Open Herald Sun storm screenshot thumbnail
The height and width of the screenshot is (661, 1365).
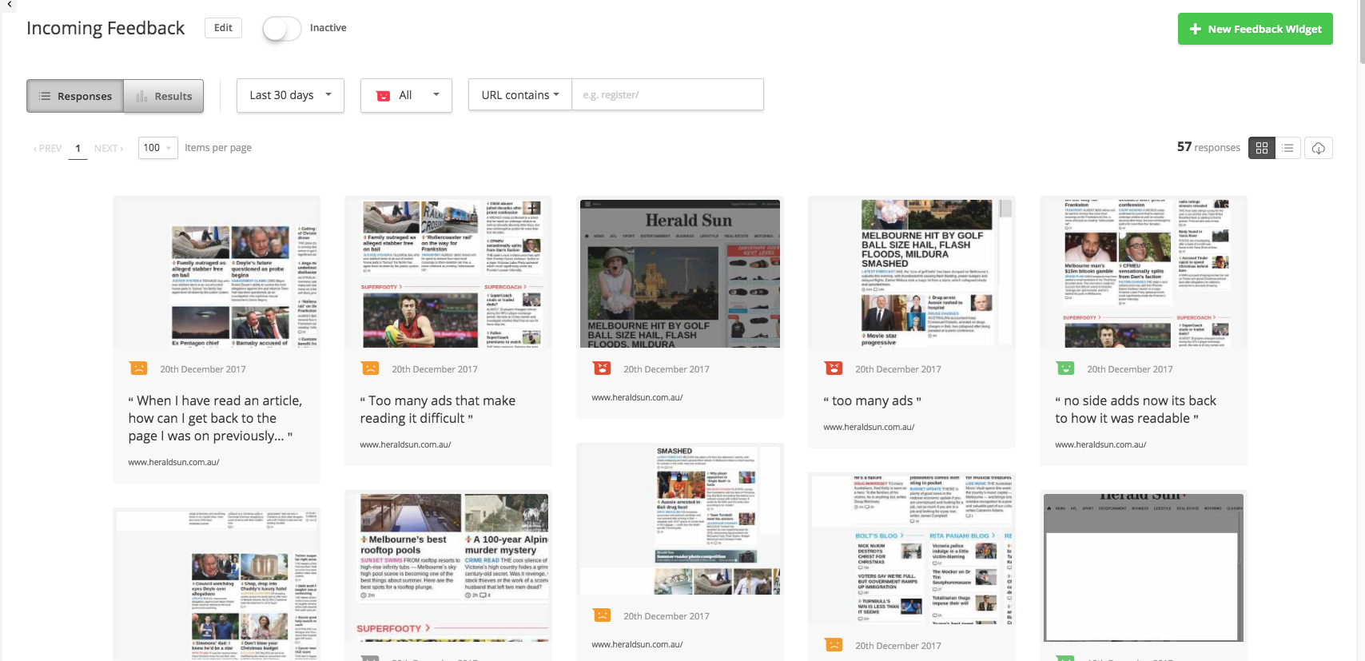tap(680, 273)
